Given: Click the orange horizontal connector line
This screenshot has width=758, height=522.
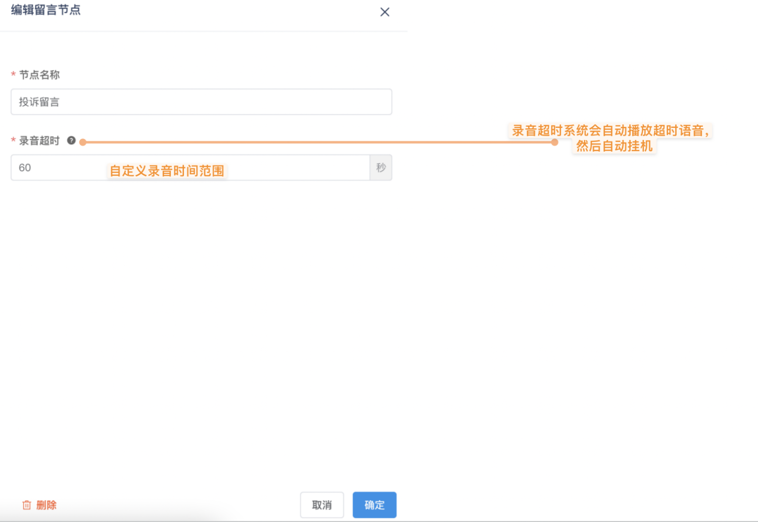Looking at the screenshot, I should (318, 143).
